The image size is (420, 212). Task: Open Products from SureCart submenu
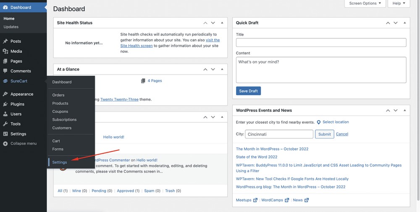pos(60,103)
